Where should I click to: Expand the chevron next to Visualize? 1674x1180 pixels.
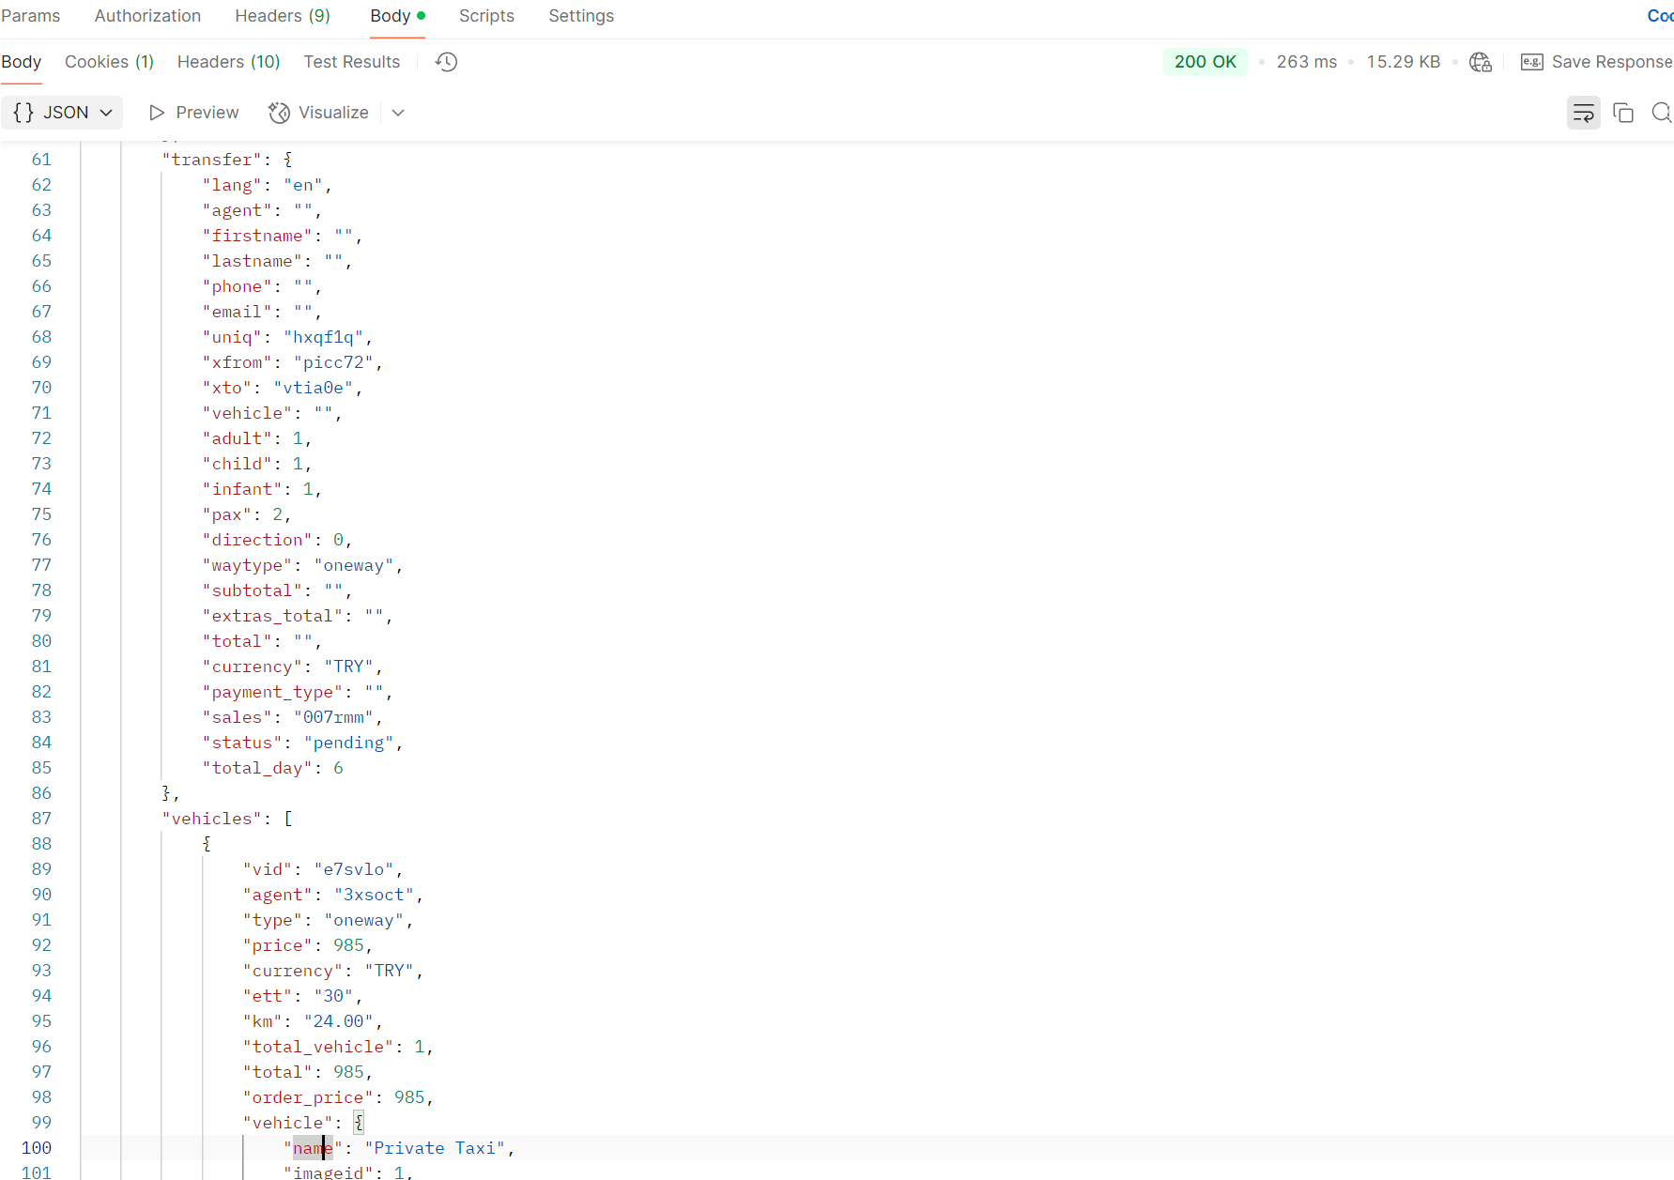(x=398, y=113)
